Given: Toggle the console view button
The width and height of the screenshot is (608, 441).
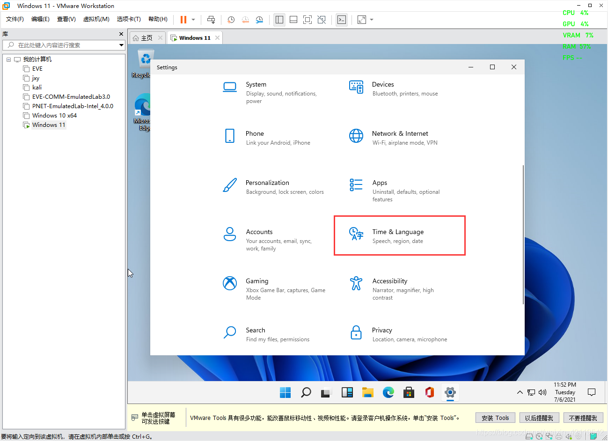Looking at the screenshot, I should point(342,20).
